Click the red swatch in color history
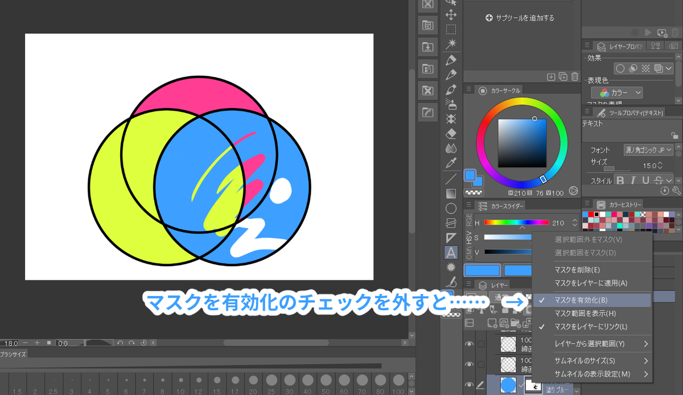 tap(591, 214)
